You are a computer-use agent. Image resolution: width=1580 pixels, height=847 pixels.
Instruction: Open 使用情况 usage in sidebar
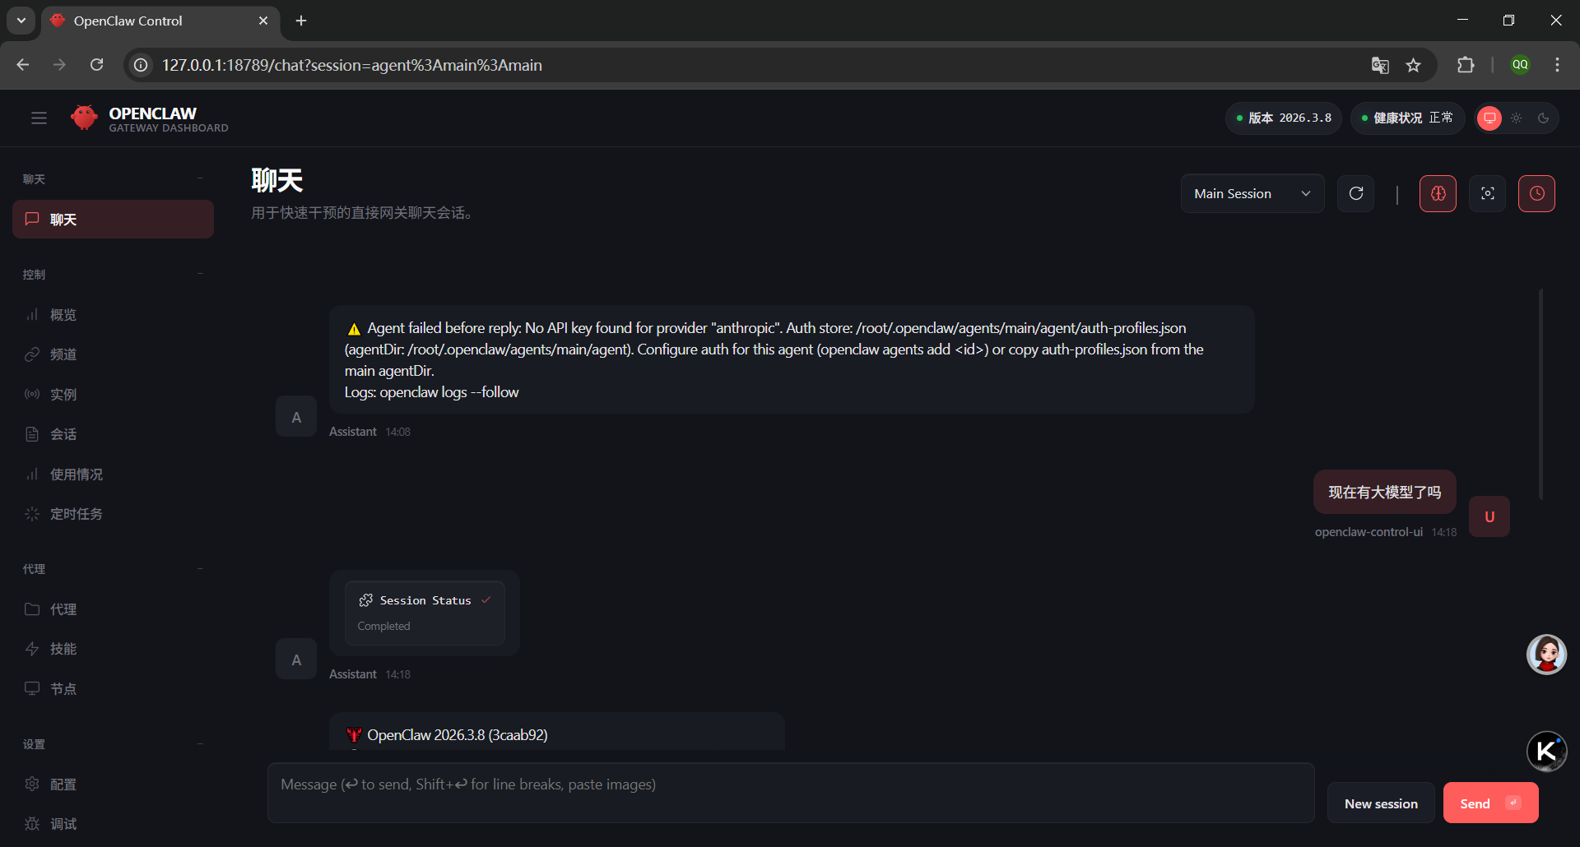pos(113,474)
